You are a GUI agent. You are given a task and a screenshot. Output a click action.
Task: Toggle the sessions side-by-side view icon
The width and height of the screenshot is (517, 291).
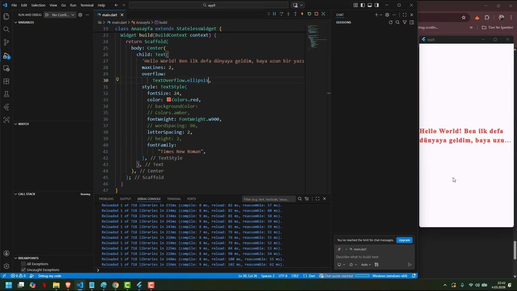point(412,22)
